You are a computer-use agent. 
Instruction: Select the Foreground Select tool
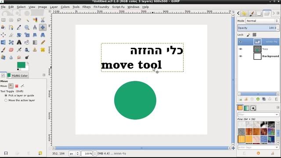pos(3,27)
